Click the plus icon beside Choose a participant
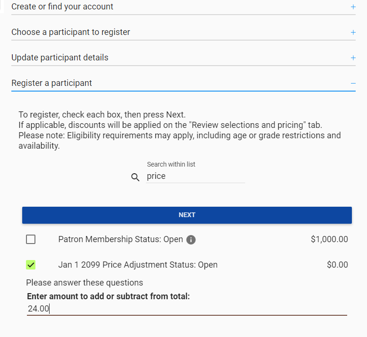 coord(353,32)
